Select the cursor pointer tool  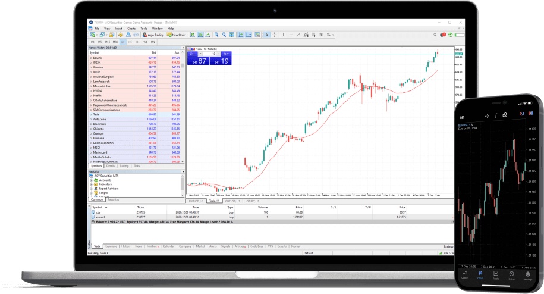tap(267, 35)
